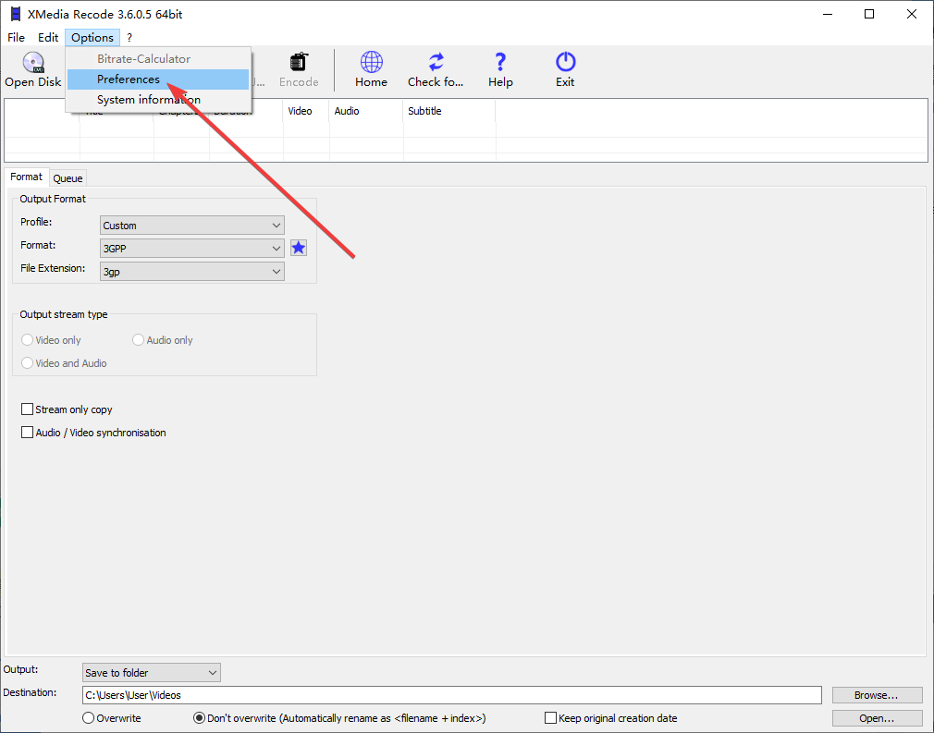Expand the Profile dropdown
934x733 pixels.
(x=191, y=226)
